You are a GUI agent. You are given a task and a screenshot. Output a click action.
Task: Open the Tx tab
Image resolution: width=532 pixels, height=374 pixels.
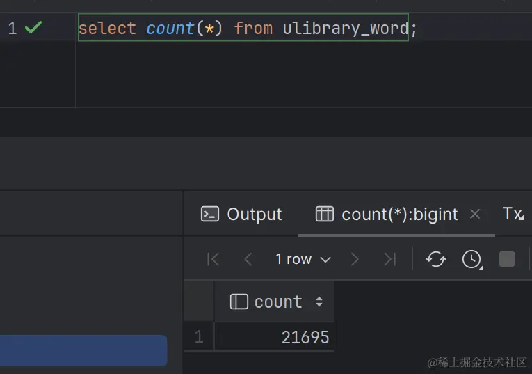point(513,214)
